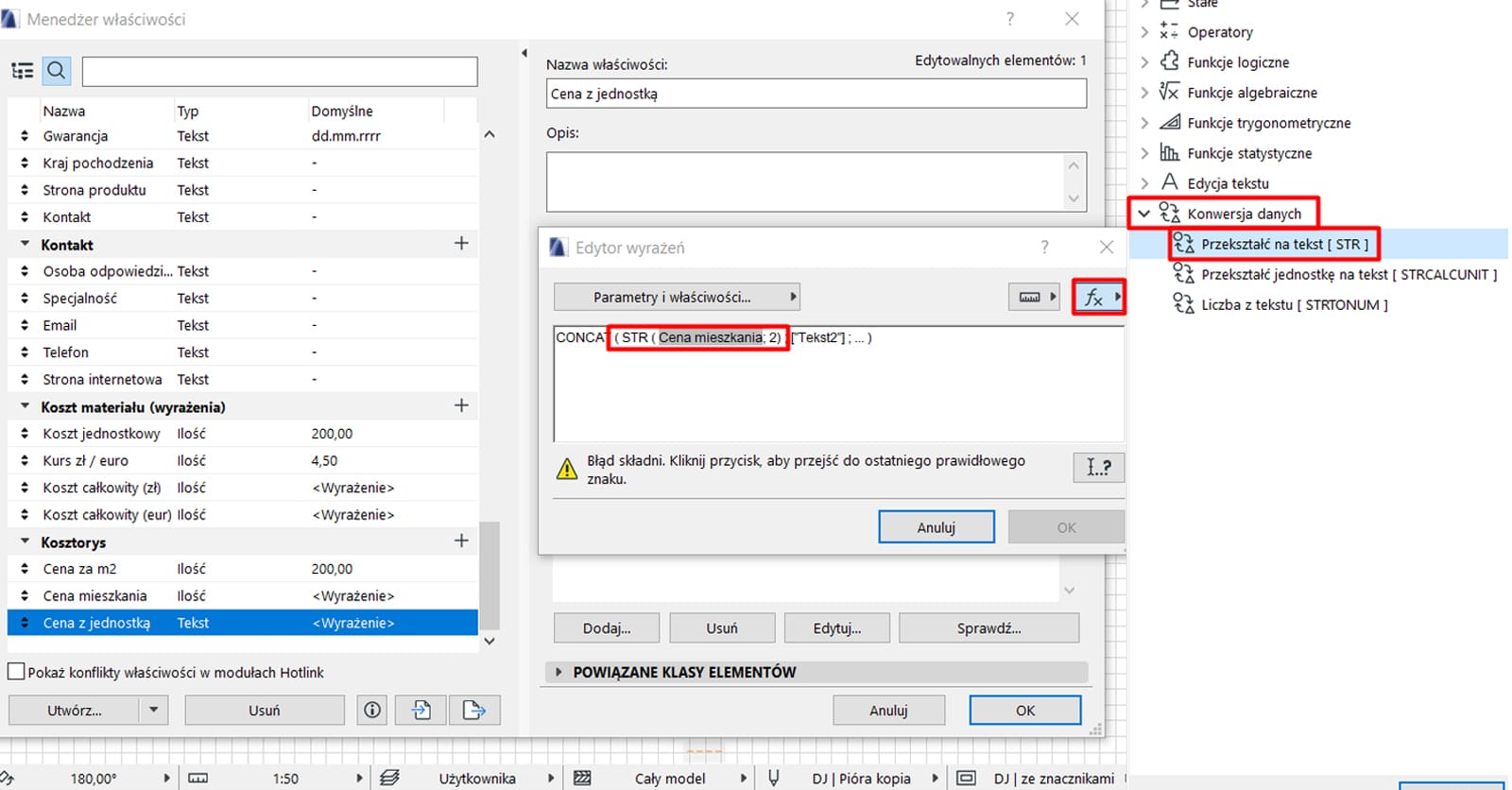The image size is (1512, 790).
Task: Select the Kurs zł / euro property row
Action: pyautogui.click(x=243, y=461)
